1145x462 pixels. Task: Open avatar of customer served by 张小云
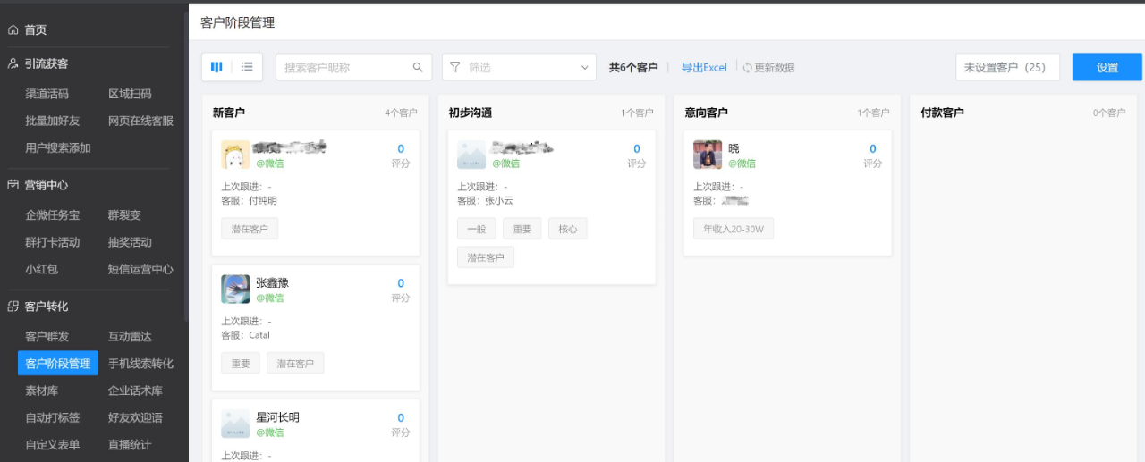click(x=471, y=154)
